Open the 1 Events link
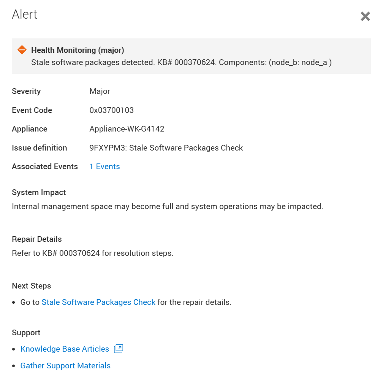 point(104,167)
